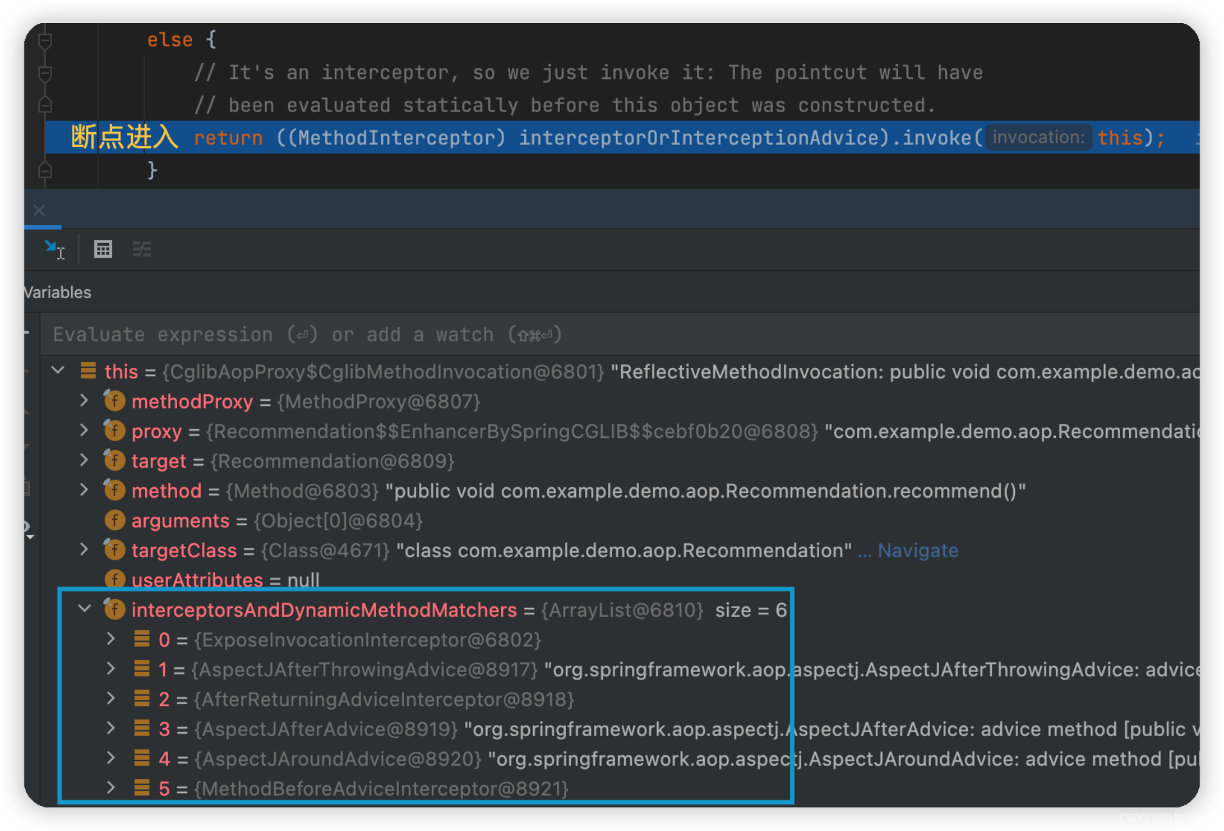Screen dimensions: 1224x831
Task: Click the 'else' keyword in editor
Action: pyautogui.click(x=170, y=40)
